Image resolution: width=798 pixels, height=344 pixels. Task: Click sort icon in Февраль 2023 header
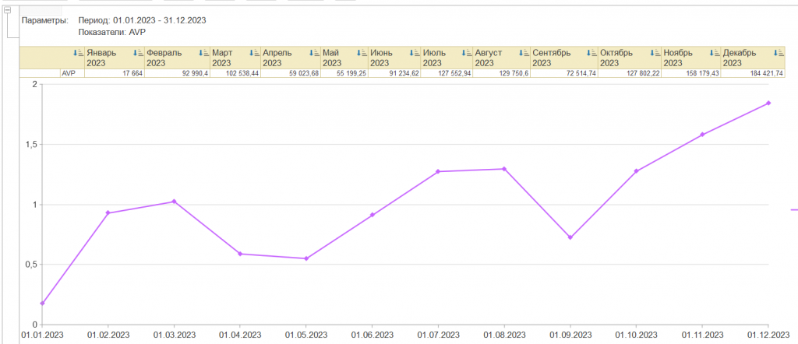coord(203,53)
